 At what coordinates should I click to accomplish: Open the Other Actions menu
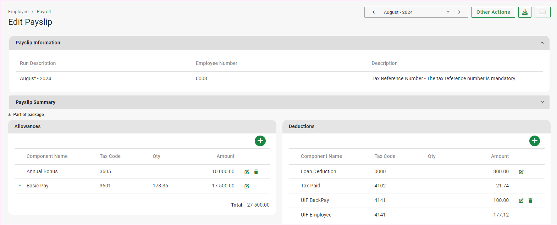tap(493, 12)
